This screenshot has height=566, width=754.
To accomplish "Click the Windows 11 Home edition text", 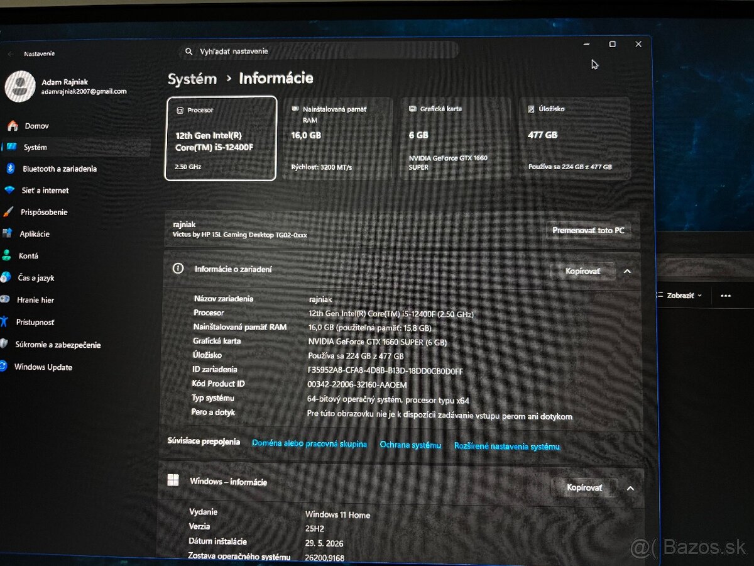I will point(337,514).
